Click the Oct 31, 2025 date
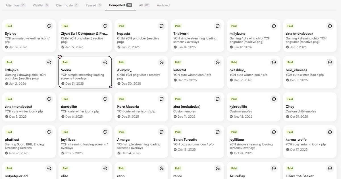This screenshot has width=341, height=179. 299,116
